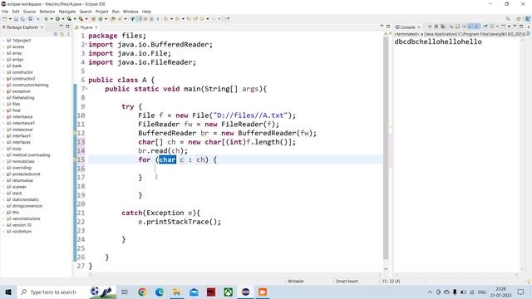Screen dimensions: 532x299
Task: Toggle Scroll Lock in Console toolbar
Action: click(x=457, y=27)
